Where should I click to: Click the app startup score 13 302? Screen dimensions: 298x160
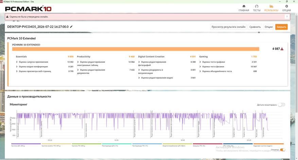pyautogui.click(x=70, y=62)
